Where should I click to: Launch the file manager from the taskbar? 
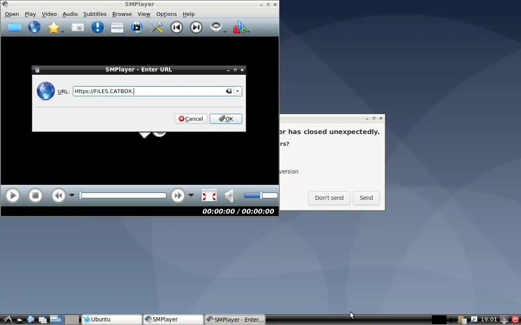pos(20,320)
